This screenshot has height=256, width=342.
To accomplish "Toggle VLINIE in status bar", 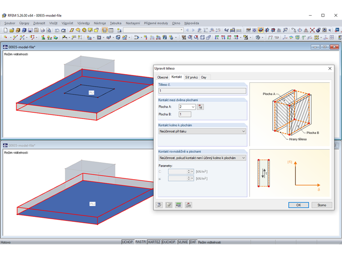I will (x=183, y=242).
